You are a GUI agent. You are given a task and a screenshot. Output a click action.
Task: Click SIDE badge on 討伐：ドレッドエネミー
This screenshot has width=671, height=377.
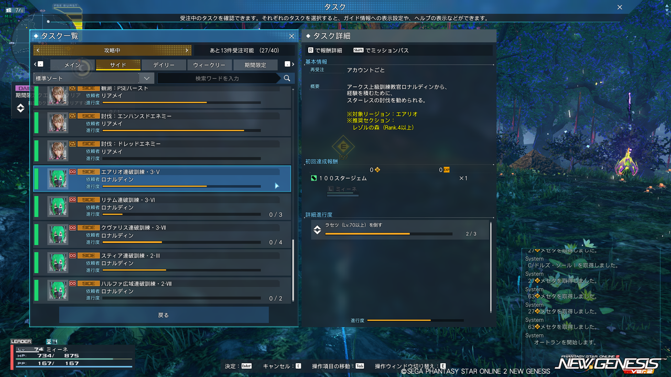(89, 143)
